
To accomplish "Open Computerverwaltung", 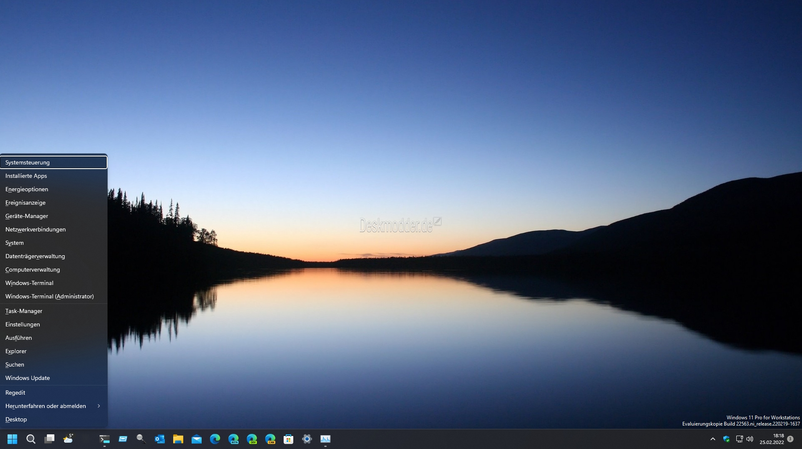I will click(54, 269).
